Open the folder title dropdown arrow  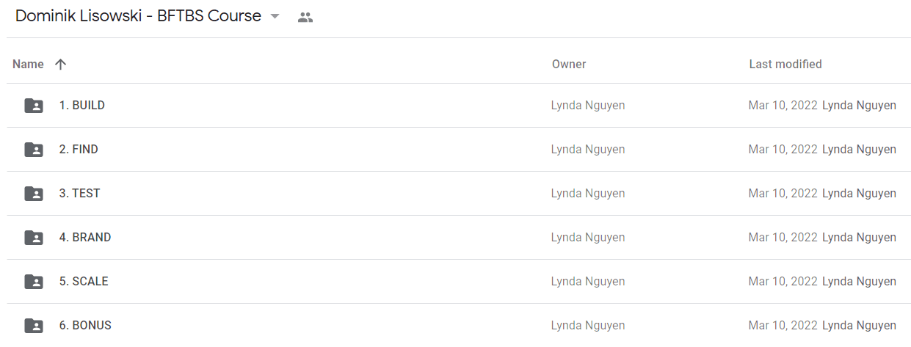275,16
